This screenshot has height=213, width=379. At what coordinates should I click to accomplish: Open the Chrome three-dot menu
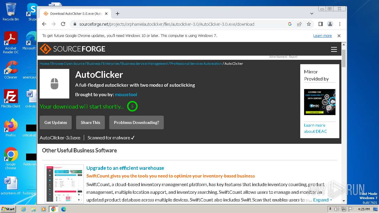(340, 24)
